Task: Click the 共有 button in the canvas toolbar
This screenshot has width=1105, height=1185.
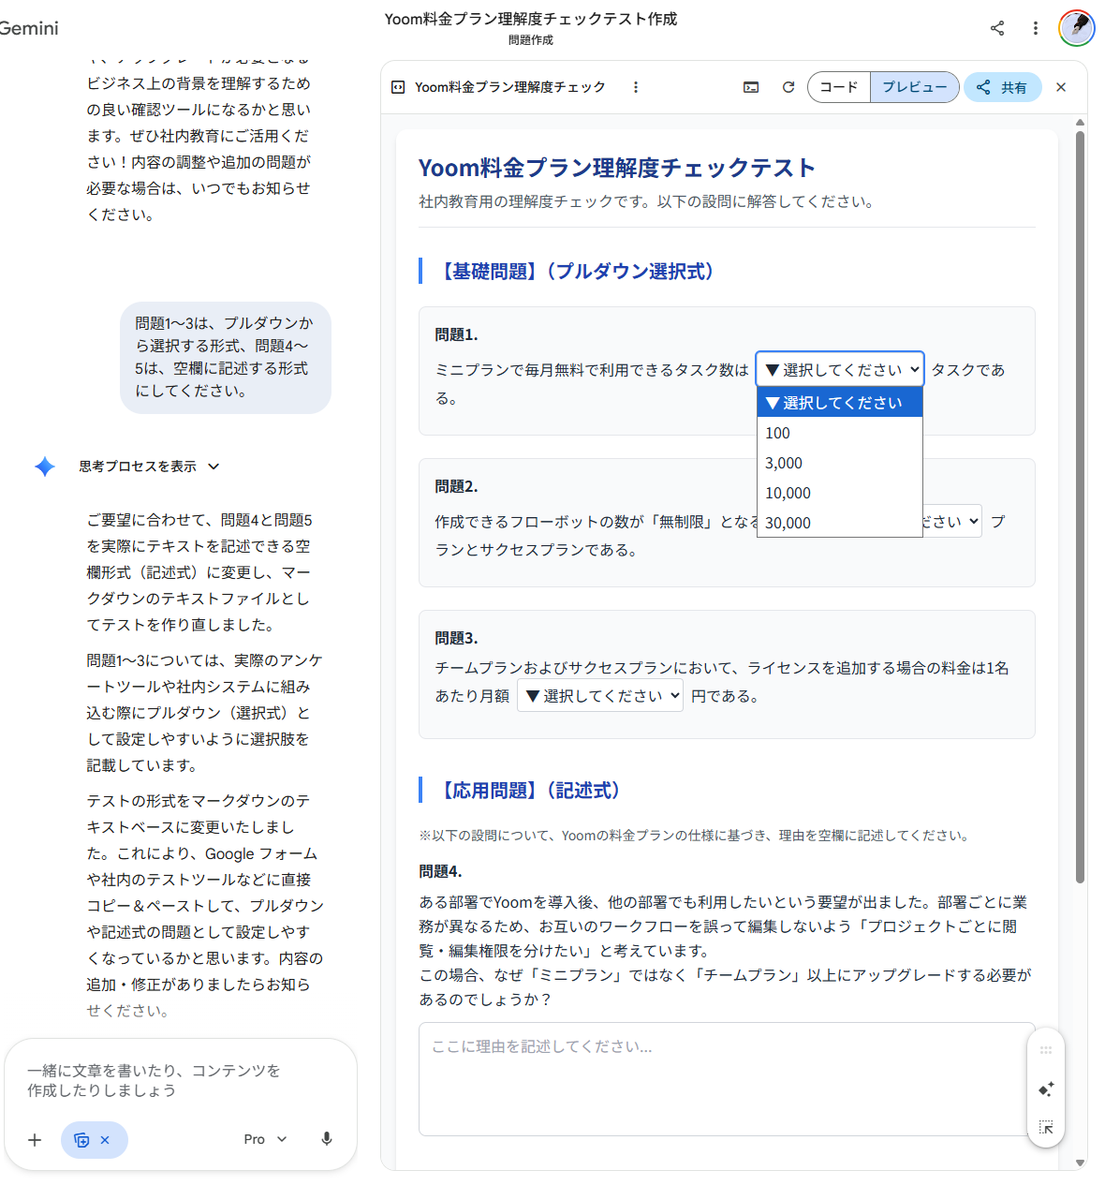Action: (x=1003, y=87)
